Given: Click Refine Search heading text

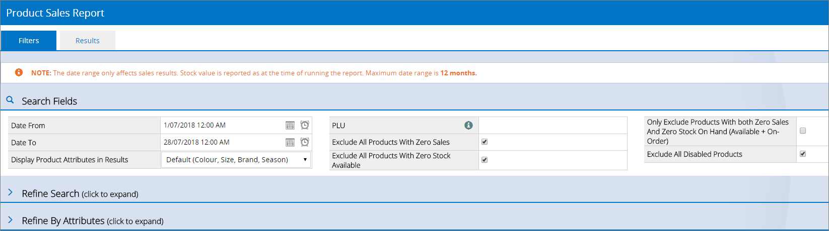Looking at the screenshot, I should tap(50, 193).
